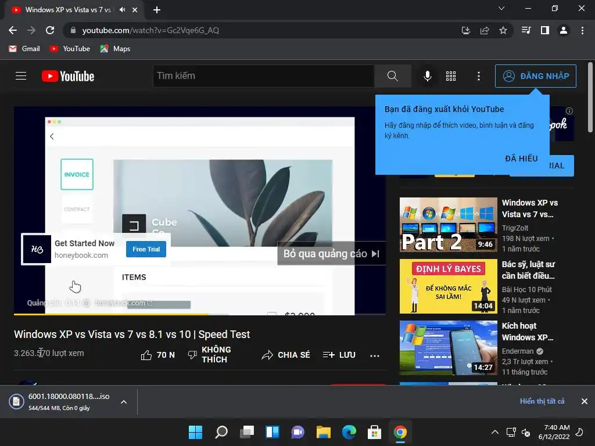Go forward in browser history

point(31,30)
